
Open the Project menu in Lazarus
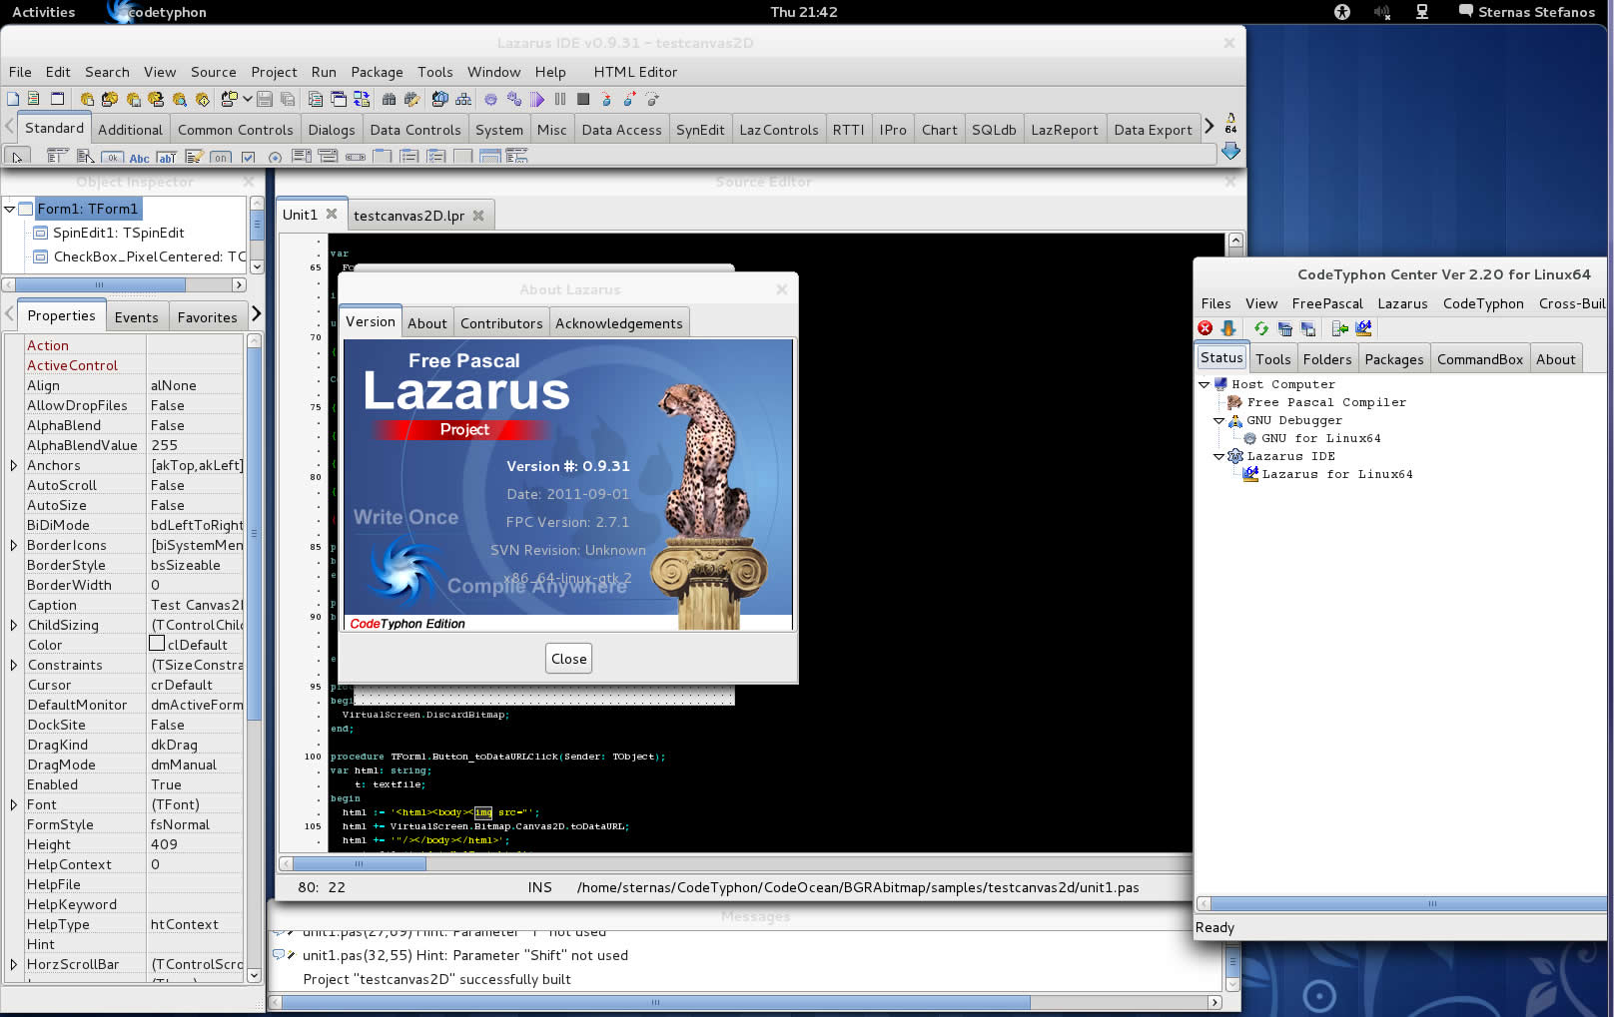(274, 72)
